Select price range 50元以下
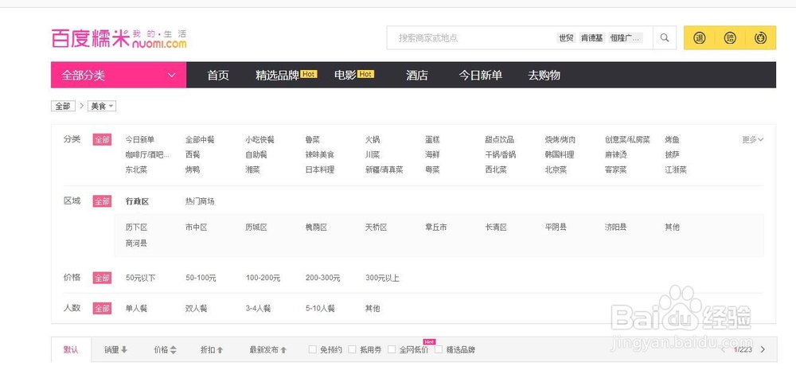Image resolution: width=796 pixels, height=370 pixels. pos(141,278)
